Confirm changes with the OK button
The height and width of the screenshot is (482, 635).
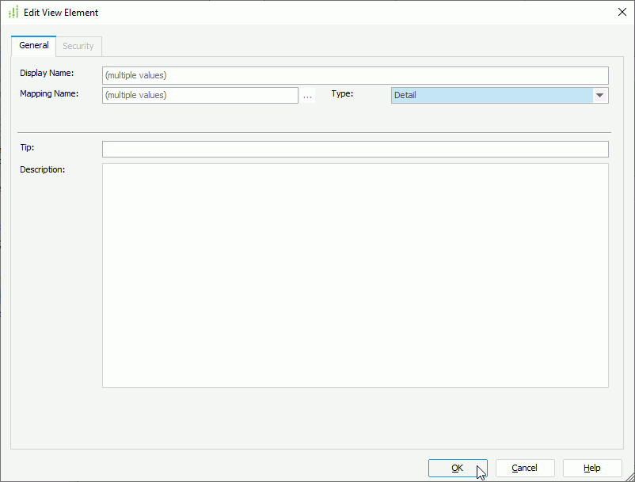point(458,468)
